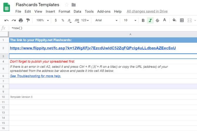Viewport: 197px width, 131px height.
Task: Select all cells with corner button
Action: click(4, 34)
